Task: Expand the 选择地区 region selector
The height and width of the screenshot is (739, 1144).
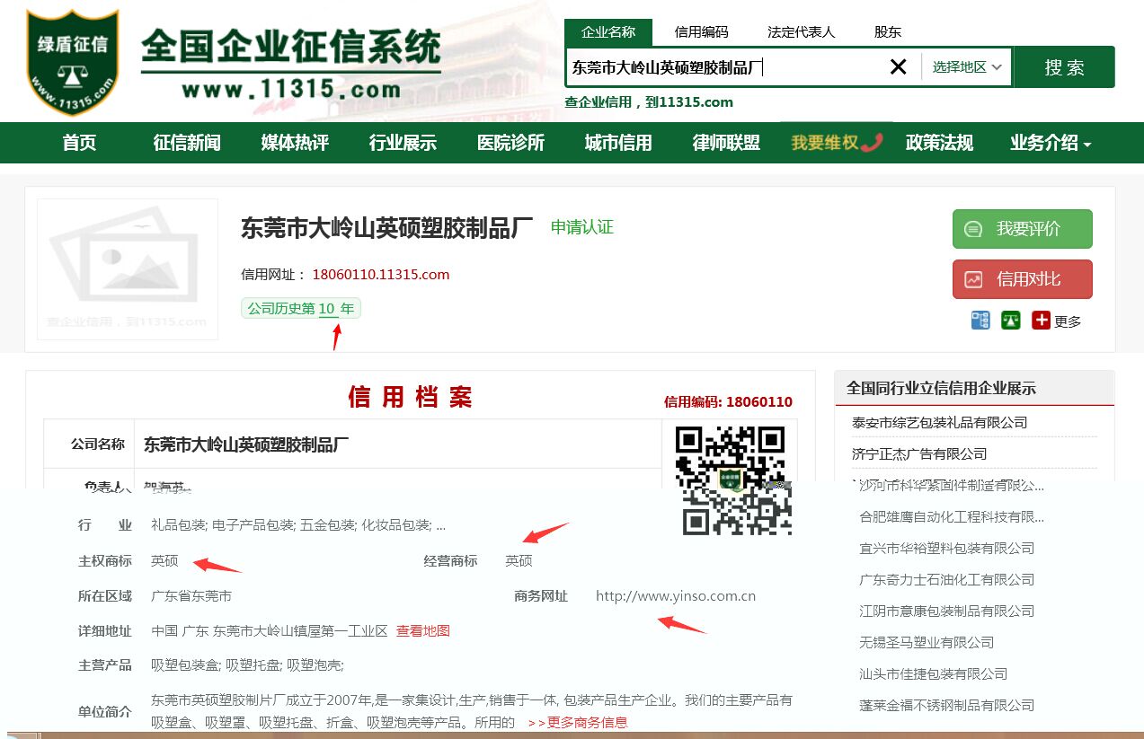Action: pyautogui.click(x=965, y=66)
